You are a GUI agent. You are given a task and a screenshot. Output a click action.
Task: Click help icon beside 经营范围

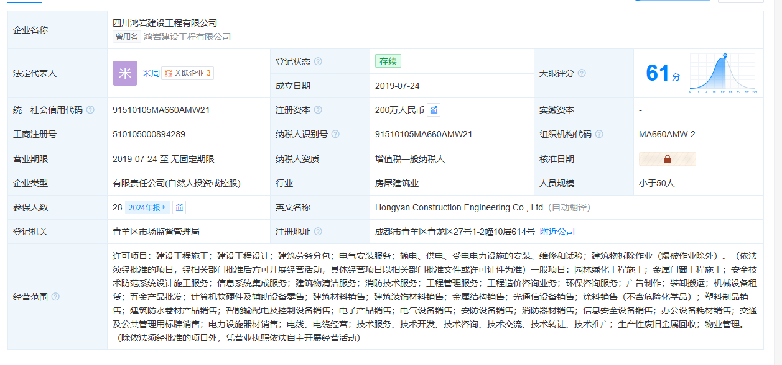click(55, 297)
